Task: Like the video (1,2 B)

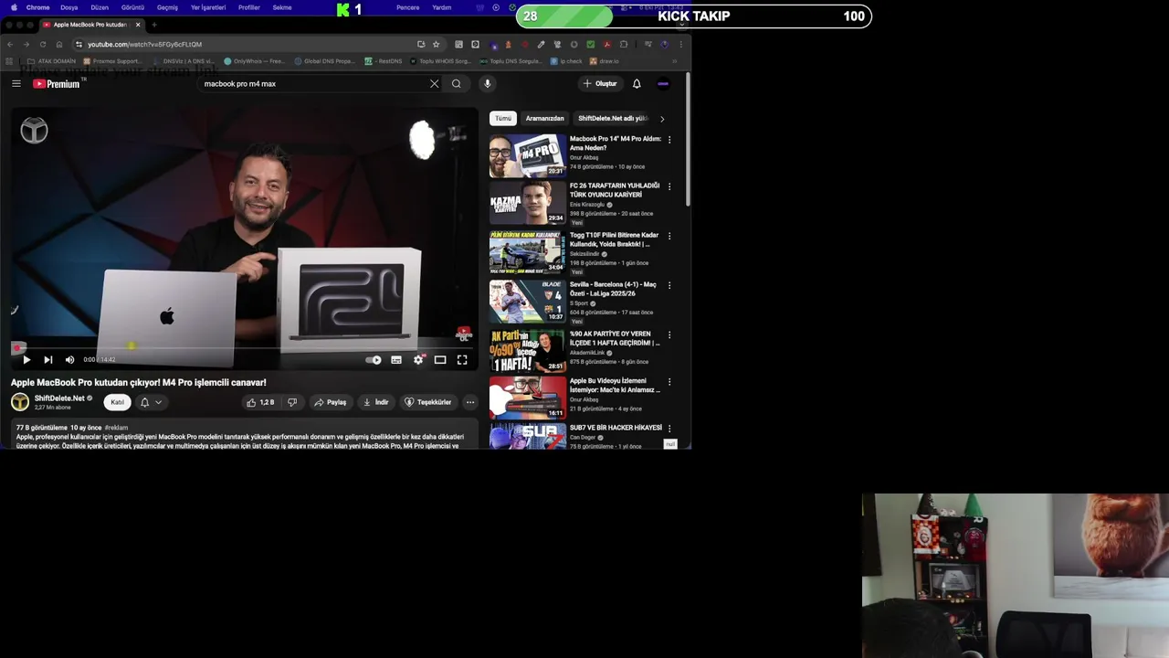Action: (x=260, y=402)
